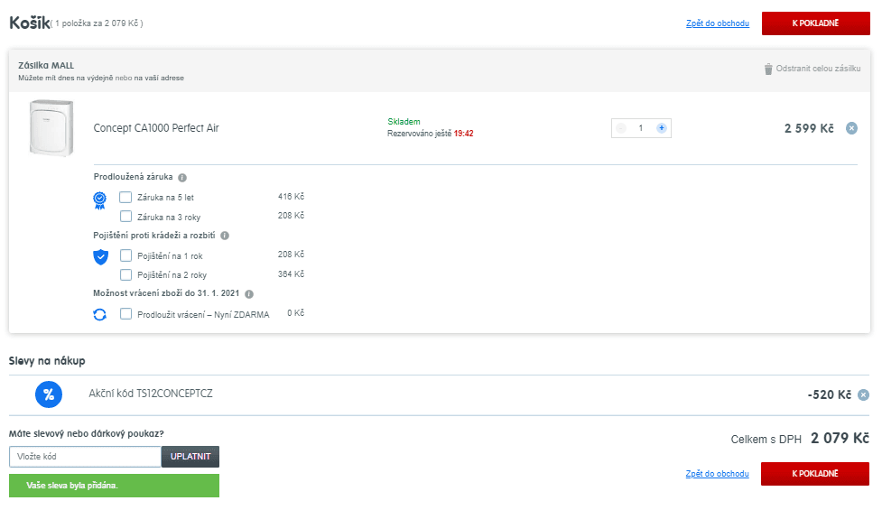Select Pojištění na 1 rok checkbox
Image resolution: width=882 pixels, height=510 pixels.
(126, 255)
